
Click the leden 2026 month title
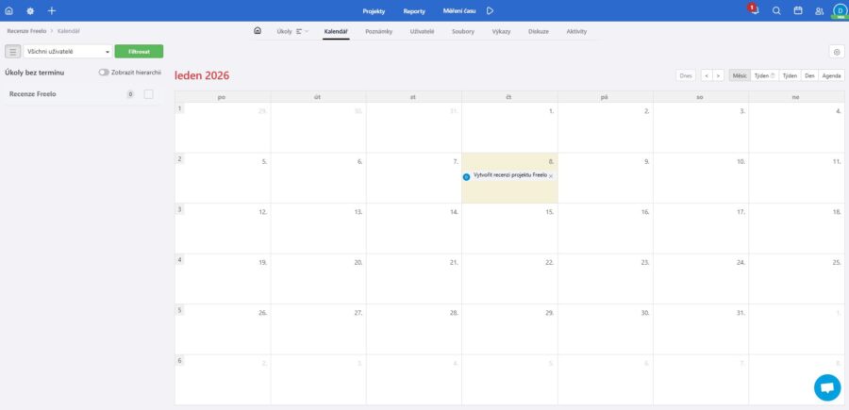202,75
